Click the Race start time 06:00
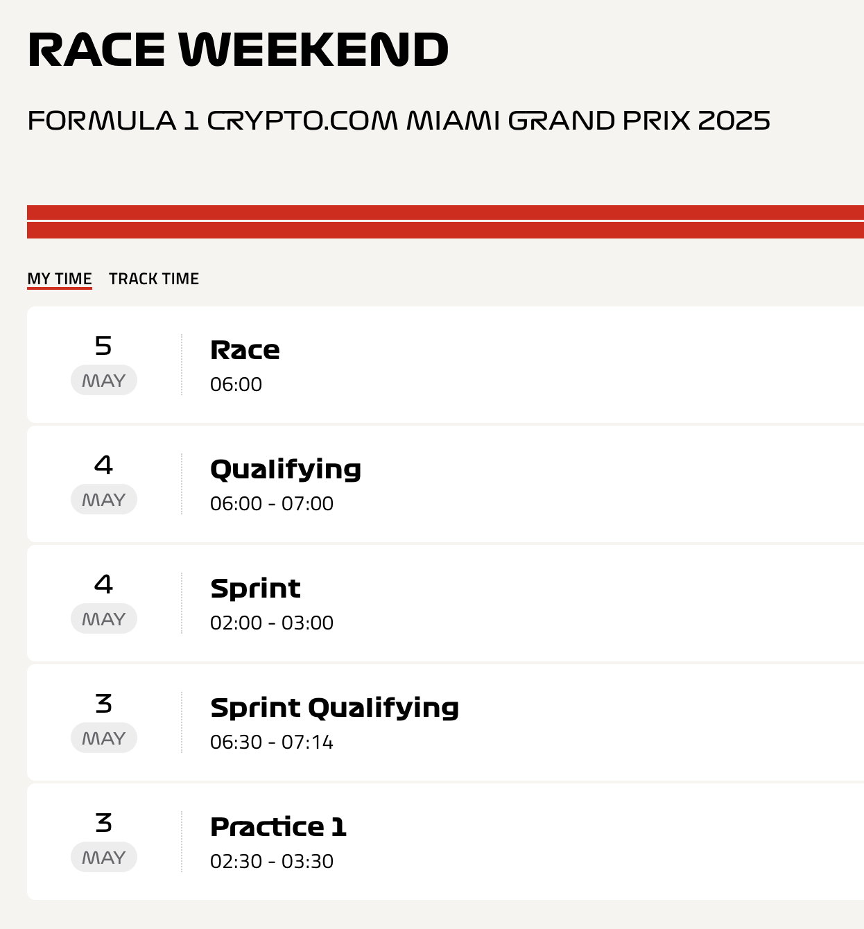 pyautogui.click(x=236, y=384)
